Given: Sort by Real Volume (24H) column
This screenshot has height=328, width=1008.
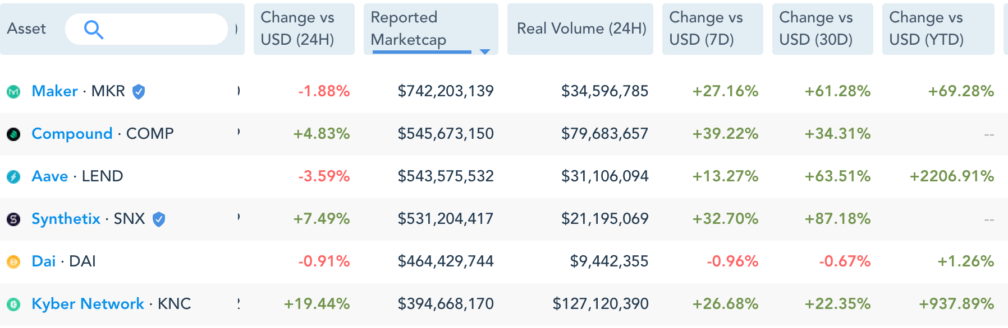Looking at the screenshot, I should coord(580,29).
